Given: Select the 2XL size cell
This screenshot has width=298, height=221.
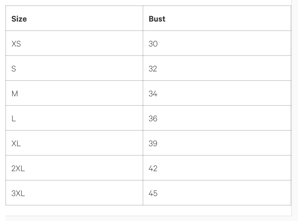Looking at the screenshot, I should click(18, 168).
